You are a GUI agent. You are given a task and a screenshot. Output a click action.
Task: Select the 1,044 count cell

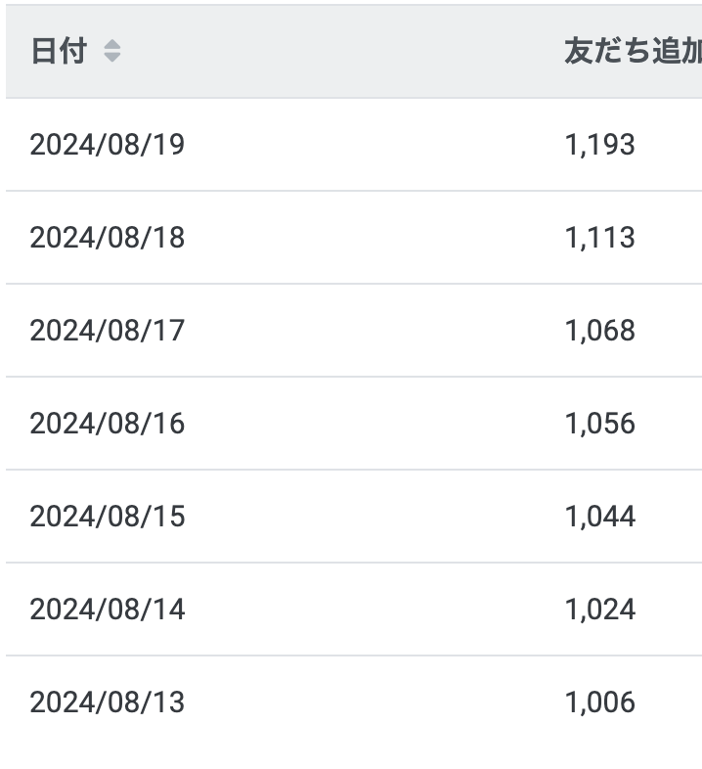point(599,517)
